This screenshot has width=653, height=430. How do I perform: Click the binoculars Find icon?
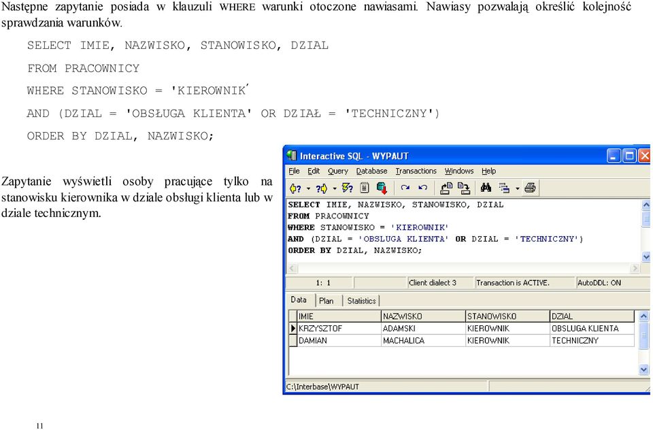[486, 188]
